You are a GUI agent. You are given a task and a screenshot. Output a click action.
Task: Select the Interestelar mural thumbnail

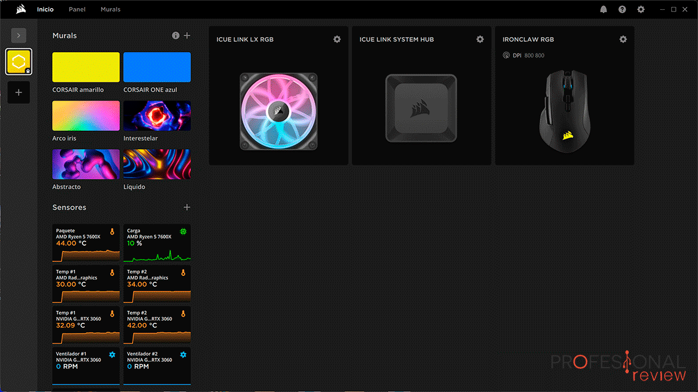pyautogui.click(x=157, y=116)
